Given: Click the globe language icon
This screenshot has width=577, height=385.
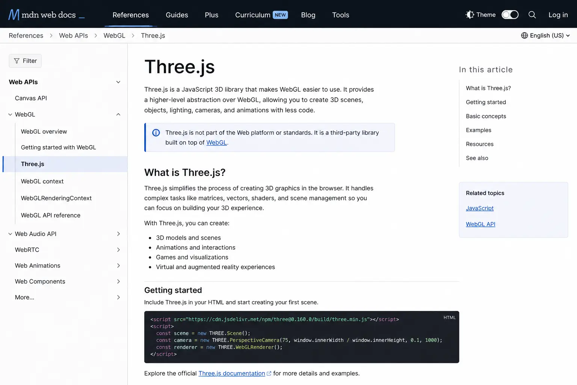Looking at the screenshot, I should coord(524,35).
